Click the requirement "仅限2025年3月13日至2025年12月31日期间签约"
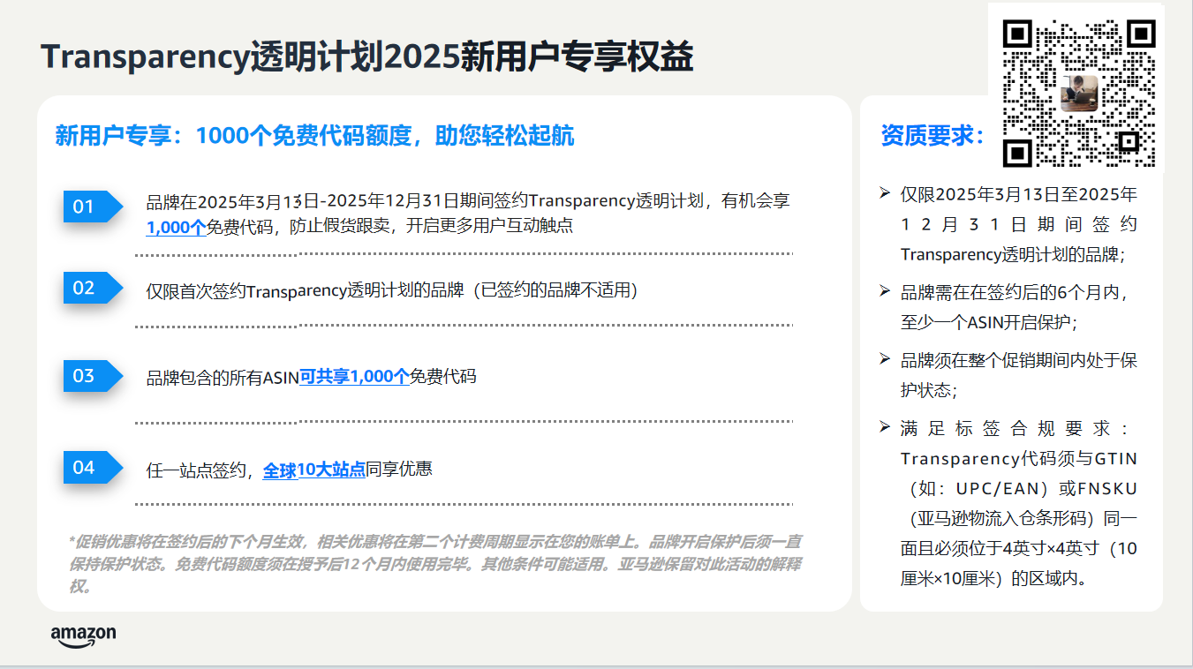This screenshot has width=1193, height=669. pos(1019,224)
